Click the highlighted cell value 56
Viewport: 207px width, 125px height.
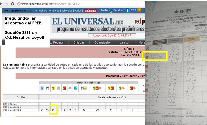53,110
